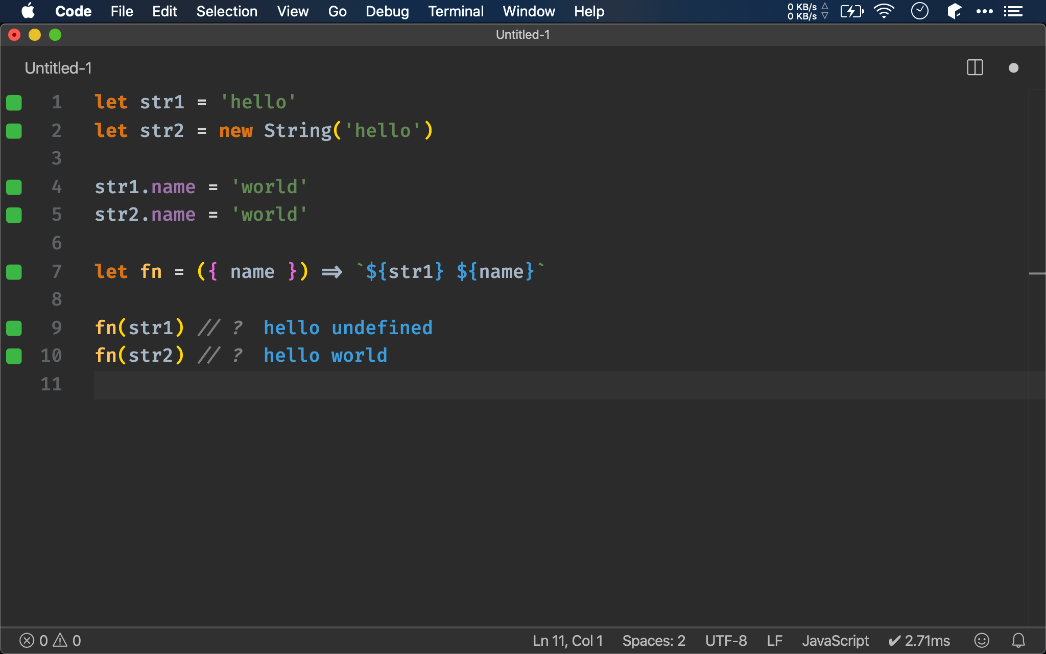Click line number 11 in the gutter
The width and height of the screenshot is (1046, 654).
click(x=51, y=384)
